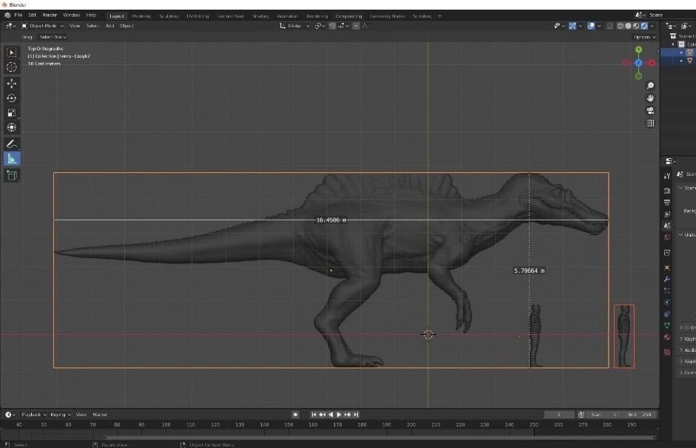Select the Rotate tool

pyautogui.click(x=12, y=98)
